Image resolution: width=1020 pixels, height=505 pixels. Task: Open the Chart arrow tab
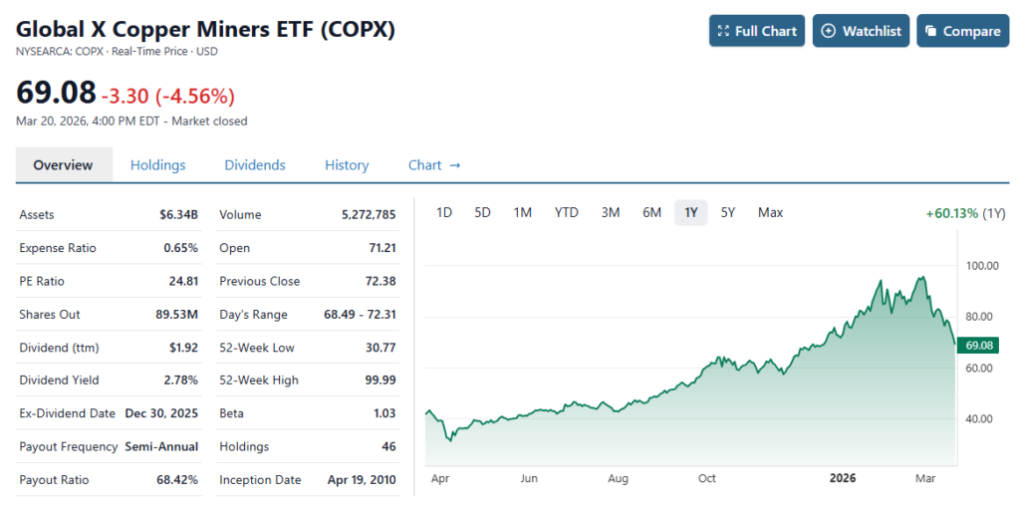tap(434, 165)
